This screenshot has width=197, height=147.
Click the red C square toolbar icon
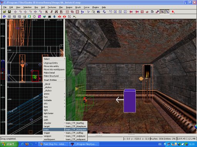click(142, 12)
